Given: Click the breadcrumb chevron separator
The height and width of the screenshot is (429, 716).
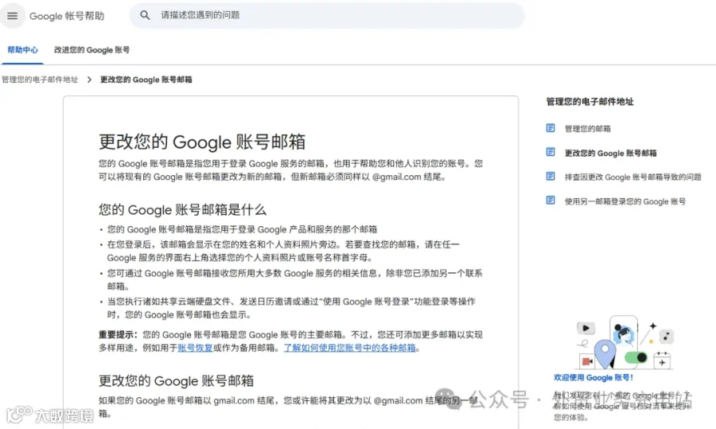Looking at the screenshot, I should [x=89, y=80].
